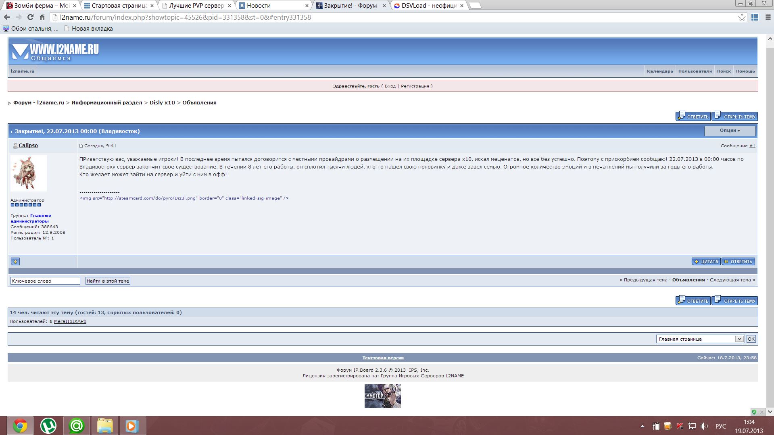Image resolution: width=774 pixels, height=435 pixels.
Task: Go to Объявления breadcrumb
Action: (199, 103)
